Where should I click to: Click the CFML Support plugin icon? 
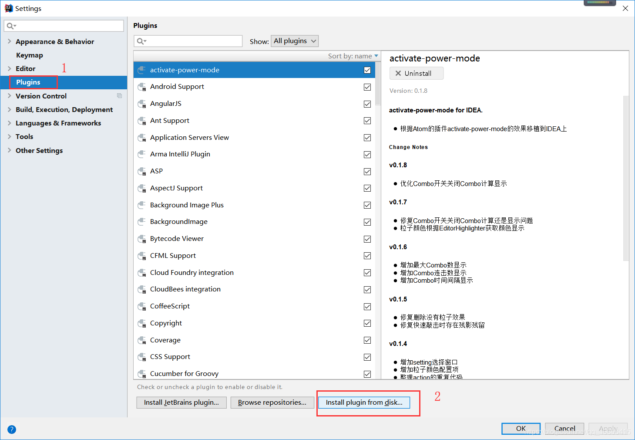click(141, 256)
